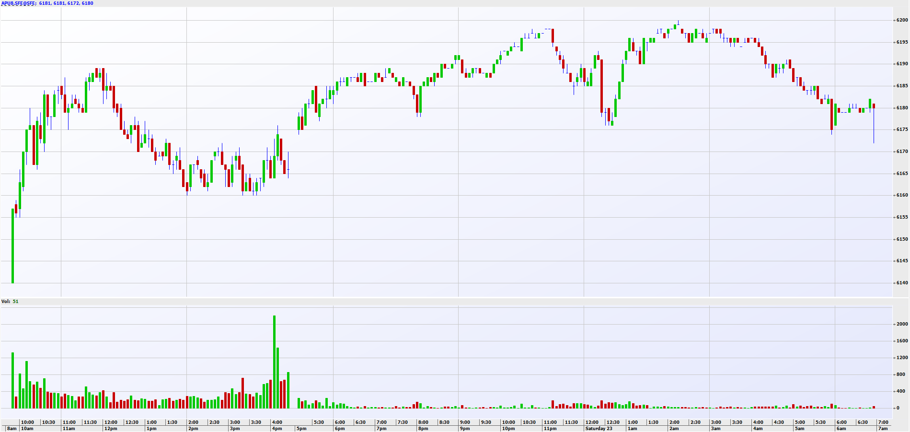Viewport: 910px width, 432px height.
Task: Select the 8pm time axis label
Action: (x=423, y=429)
